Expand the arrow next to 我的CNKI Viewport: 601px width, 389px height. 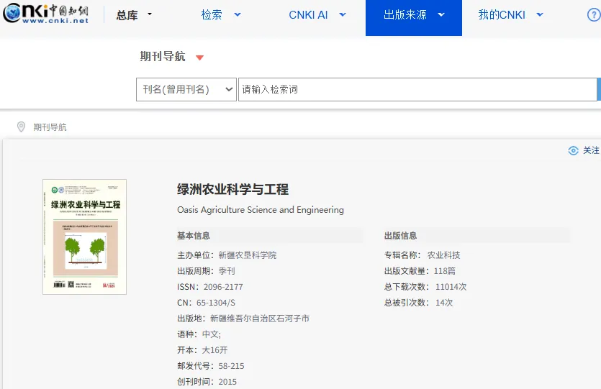[540, 15]
